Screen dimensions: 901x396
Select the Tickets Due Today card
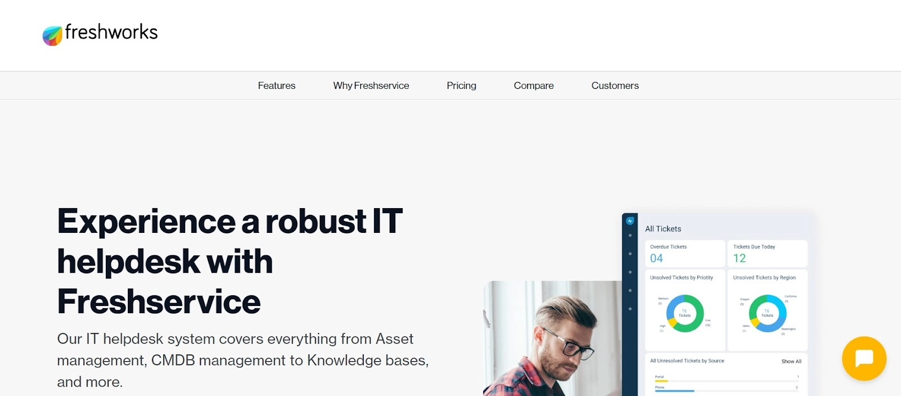767,254
